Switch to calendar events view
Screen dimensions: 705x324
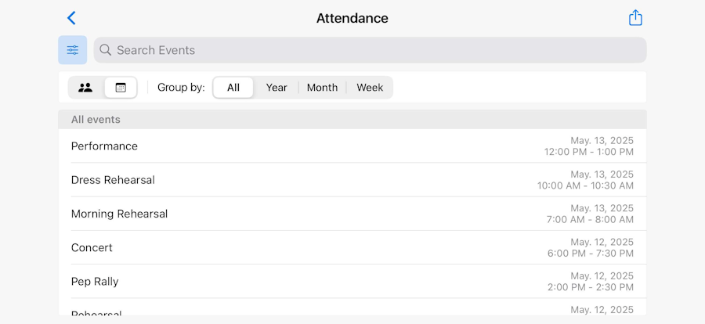(121, 88)
